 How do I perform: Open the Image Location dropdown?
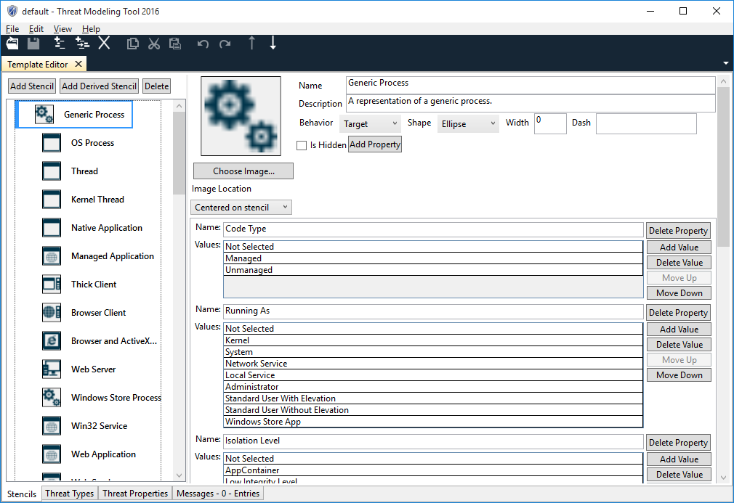(x=241, y=207)
